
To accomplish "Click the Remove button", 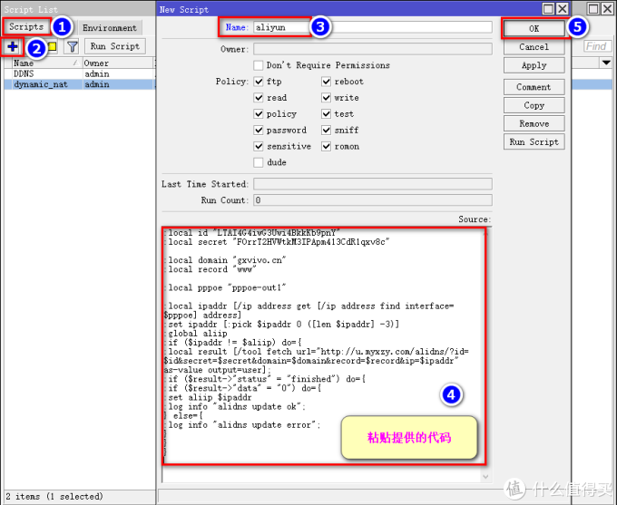I will [534, 123].
